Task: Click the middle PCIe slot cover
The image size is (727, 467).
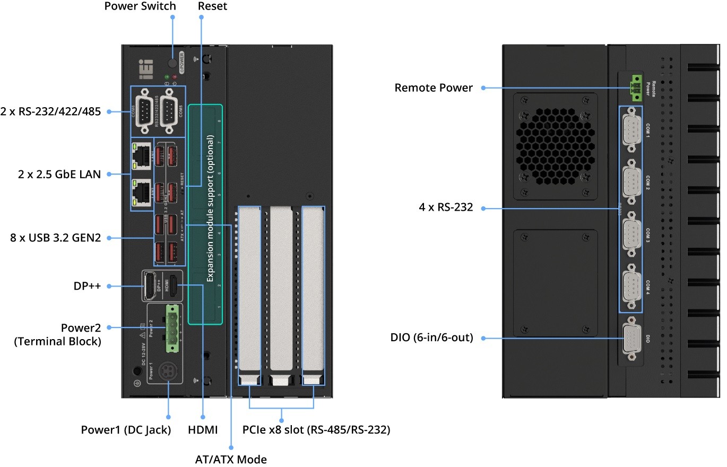Action: [281, 289]
